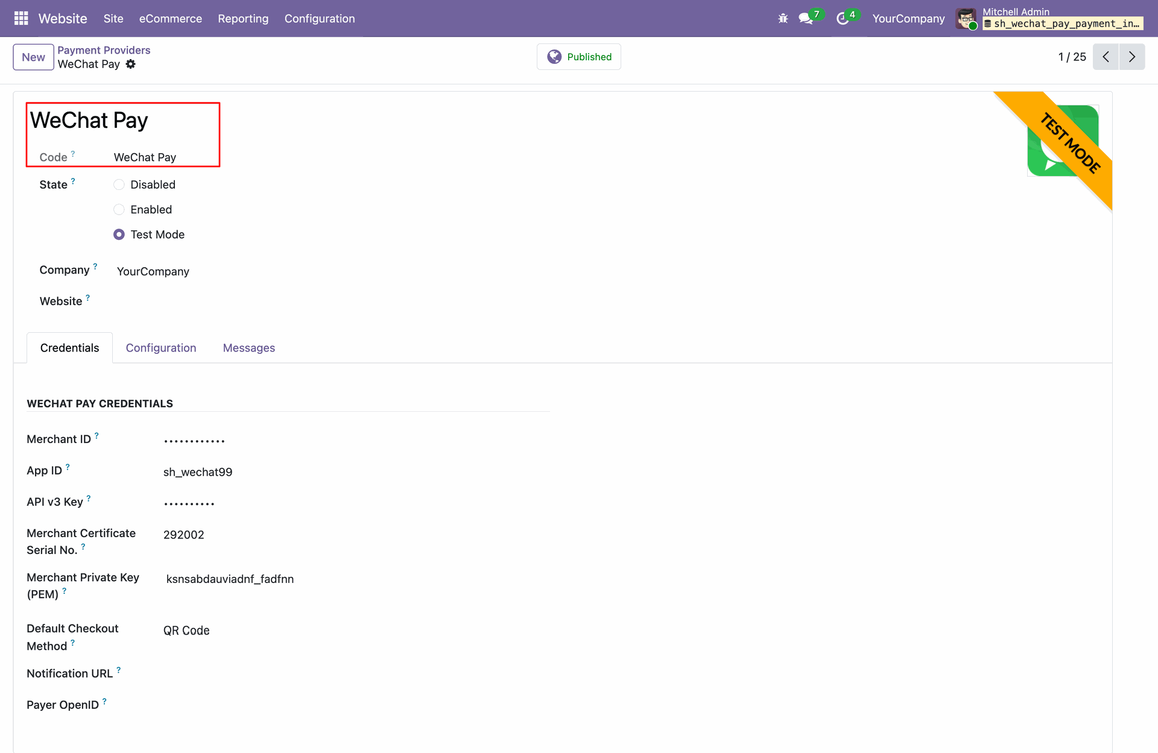Open the eCommerce menu
This screenshot has width=1158, height=753.
click(171, 19)
